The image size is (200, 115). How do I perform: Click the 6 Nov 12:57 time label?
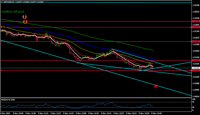(x=119, y=113)
